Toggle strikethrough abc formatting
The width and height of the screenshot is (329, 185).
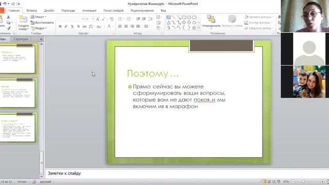(84, 26)
